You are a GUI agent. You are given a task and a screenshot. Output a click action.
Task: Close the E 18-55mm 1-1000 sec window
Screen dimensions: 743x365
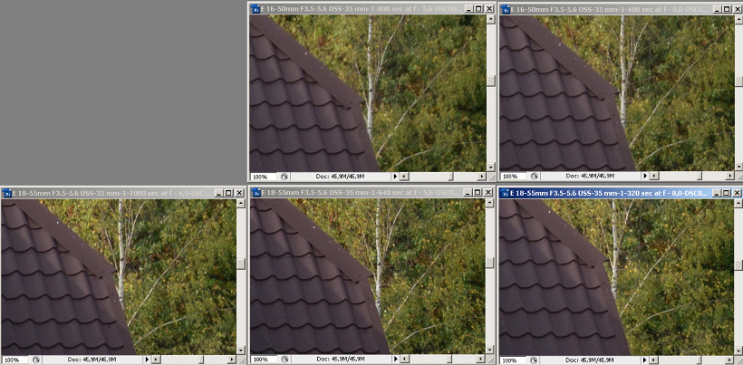pos(240,193)
